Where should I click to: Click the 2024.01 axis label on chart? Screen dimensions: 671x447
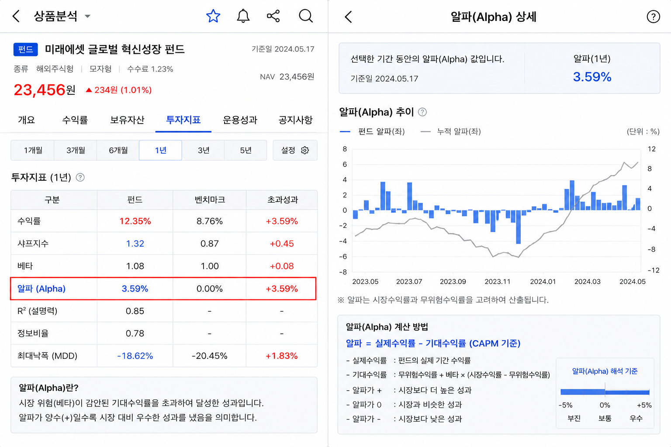pos(543,282)
